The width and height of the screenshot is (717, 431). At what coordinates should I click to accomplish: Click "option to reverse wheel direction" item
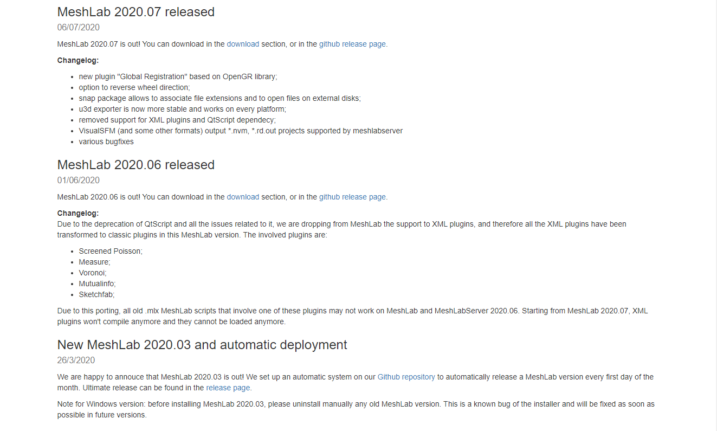pos(134,88)
